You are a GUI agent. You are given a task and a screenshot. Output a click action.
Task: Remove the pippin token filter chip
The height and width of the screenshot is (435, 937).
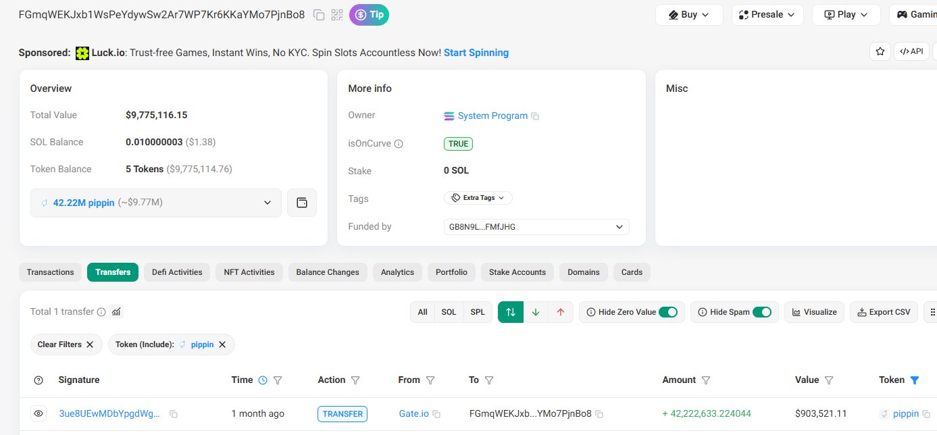[x=223, y=344]
